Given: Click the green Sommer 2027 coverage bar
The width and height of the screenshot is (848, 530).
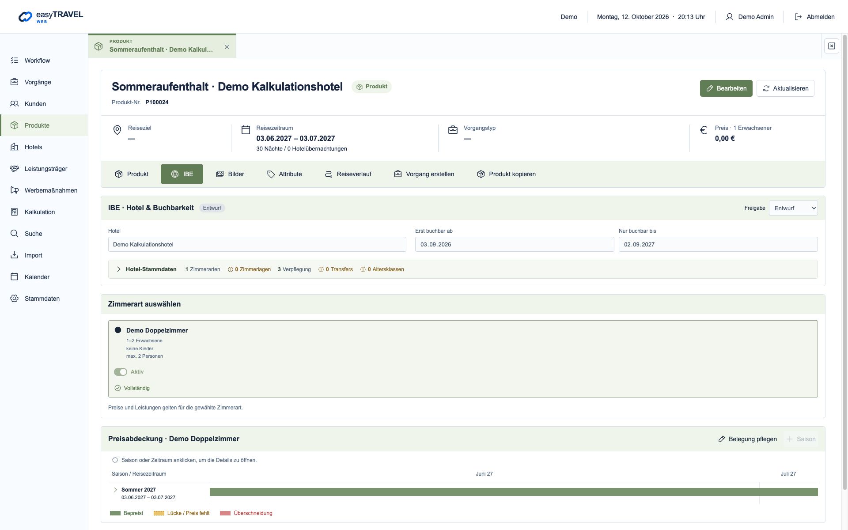Looking at the screenshot, I should [514, 492].
